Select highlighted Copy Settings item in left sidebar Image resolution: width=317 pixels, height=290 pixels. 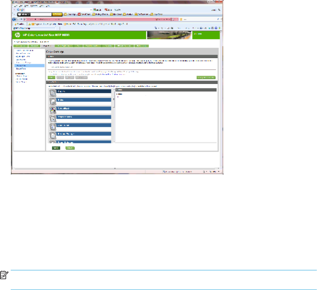[x=29, y=66]
